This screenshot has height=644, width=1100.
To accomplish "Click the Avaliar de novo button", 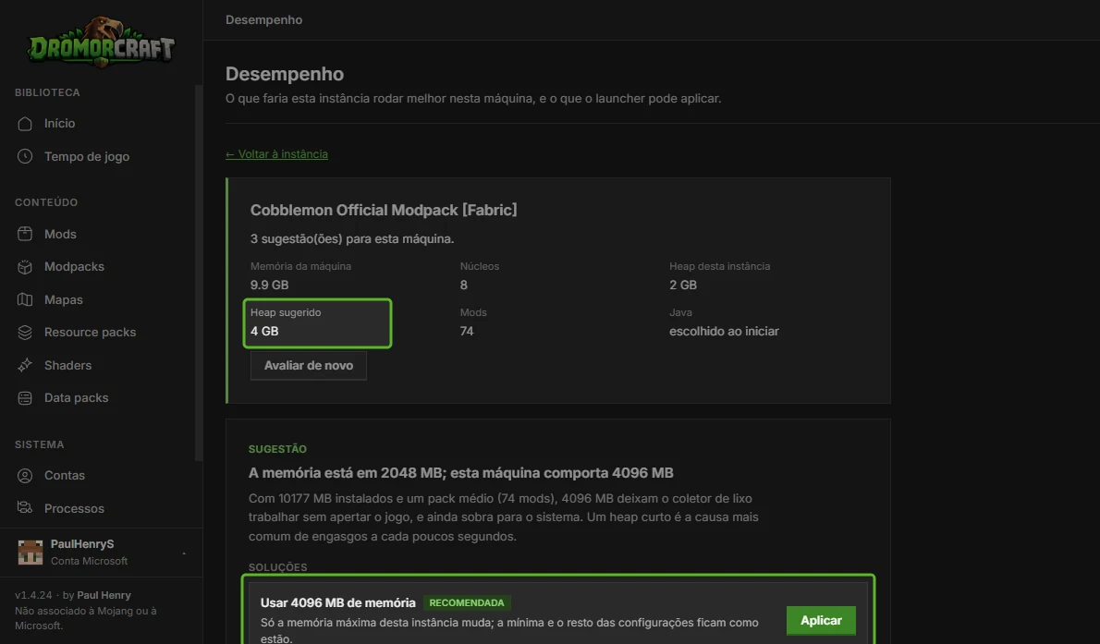I will pyautogui.click(x=308, y=366).
